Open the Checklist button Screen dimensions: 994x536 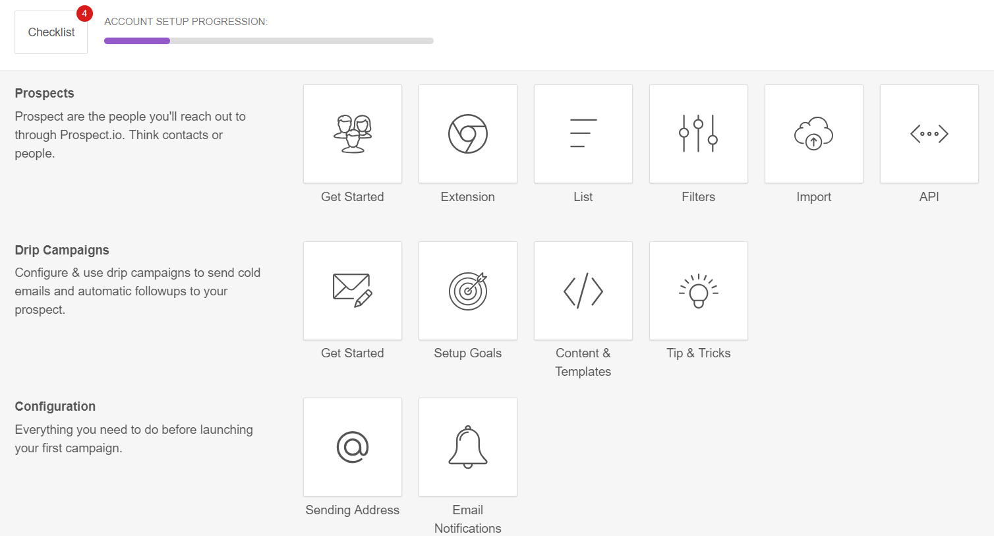[51, 32]
